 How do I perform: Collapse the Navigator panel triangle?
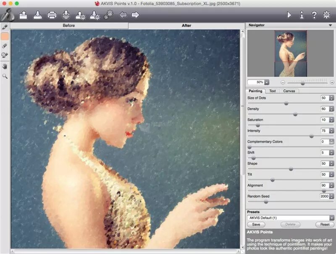(x=330, y=25)
